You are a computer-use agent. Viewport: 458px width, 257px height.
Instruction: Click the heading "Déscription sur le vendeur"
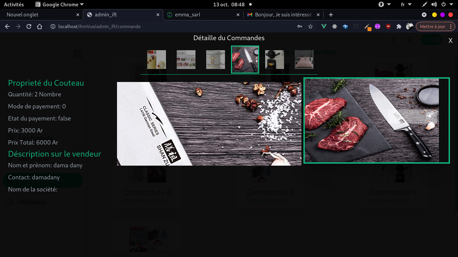pyautogui.click(x=55, y=154)
